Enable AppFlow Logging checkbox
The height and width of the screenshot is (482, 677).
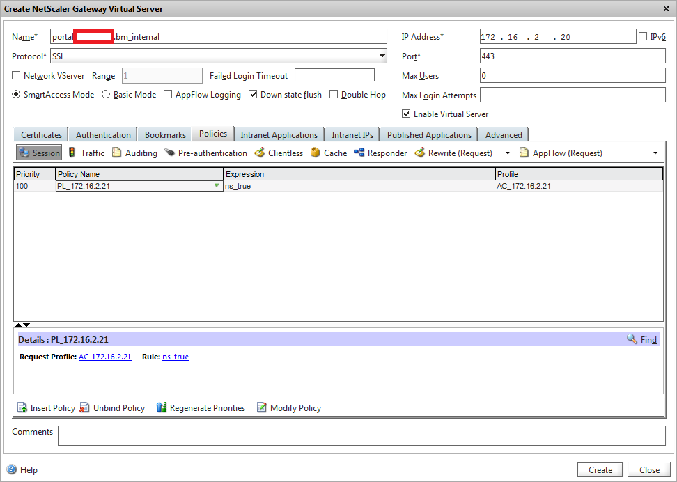pos(168,94)
